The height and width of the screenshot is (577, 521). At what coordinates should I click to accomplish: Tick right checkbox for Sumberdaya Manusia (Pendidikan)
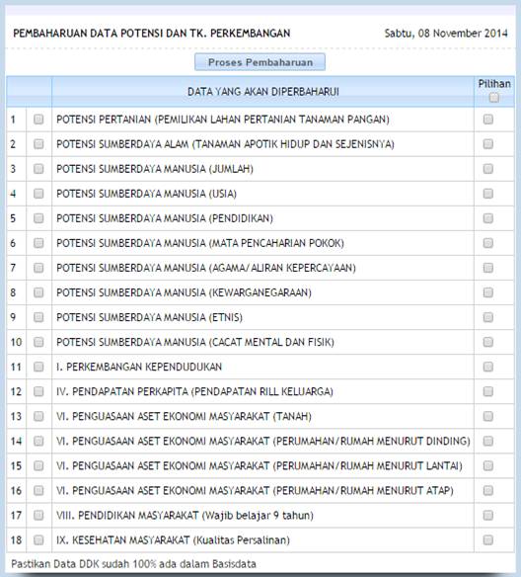pos(487,218)
